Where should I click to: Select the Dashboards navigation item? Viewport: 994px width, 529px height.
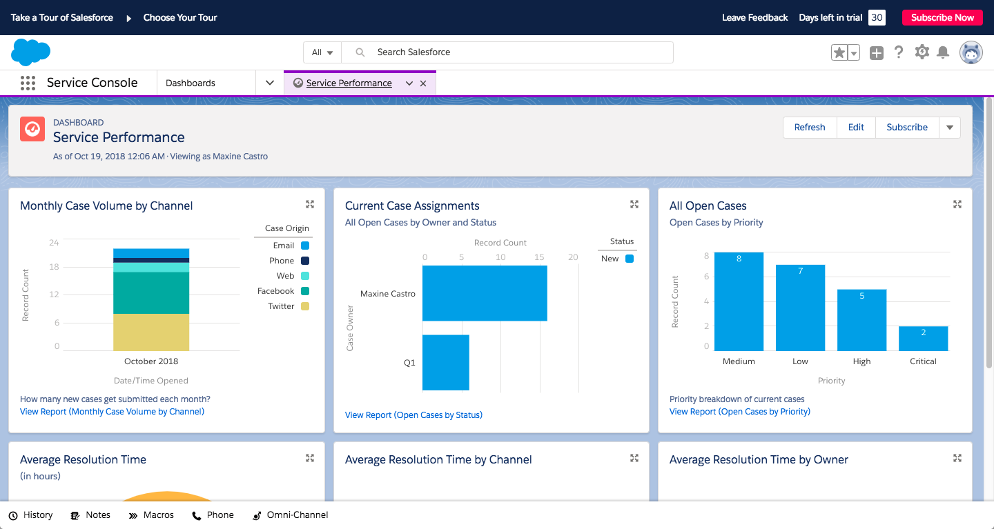point(191,83)
